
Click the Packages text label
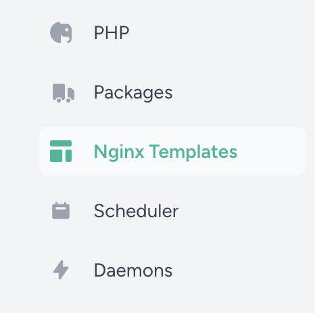click(x=133, y=92)
